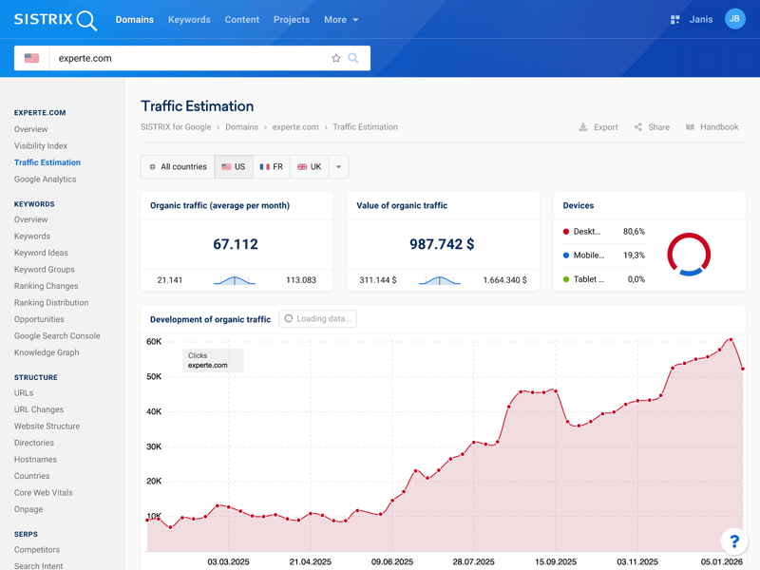Click the Share button
The width and height of the screenshot is (760, 570).
tap(652, 127)
